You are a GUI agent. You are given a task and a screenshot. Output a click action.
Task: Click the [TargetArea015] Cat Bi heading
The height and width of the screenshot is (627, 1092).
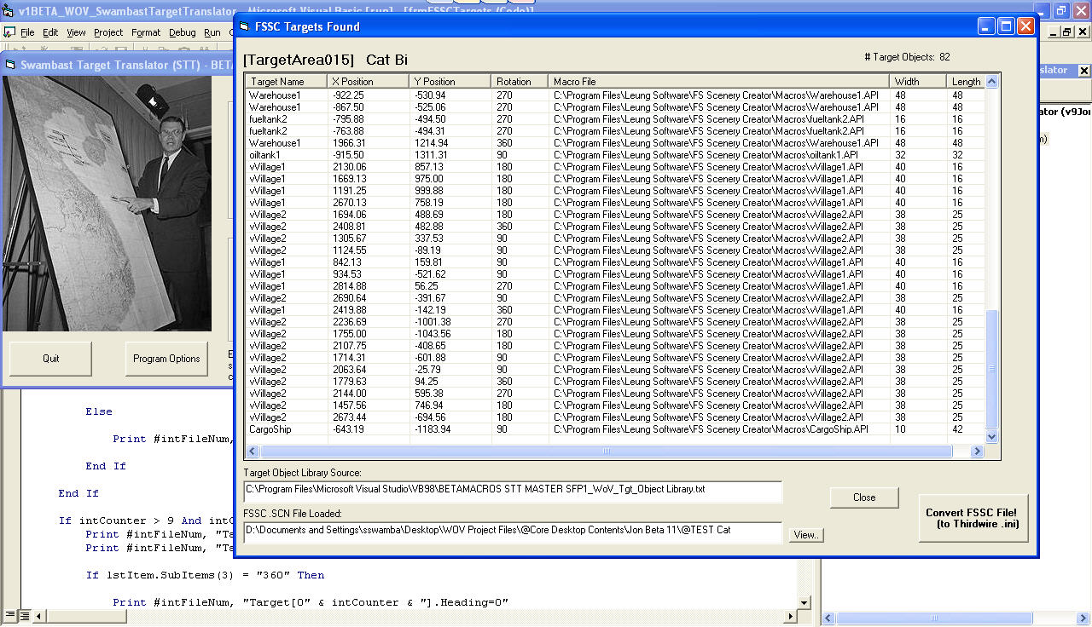click(325, 60)
